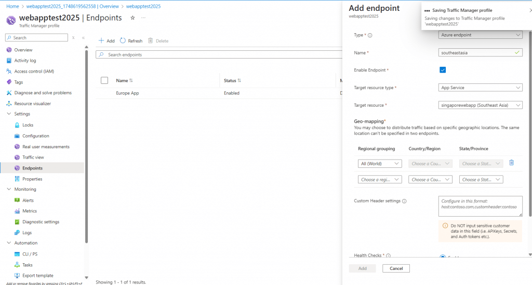Expand the All (World) regional grouping dropdown
Screen dimensions: 532x285
coord(380,164)
